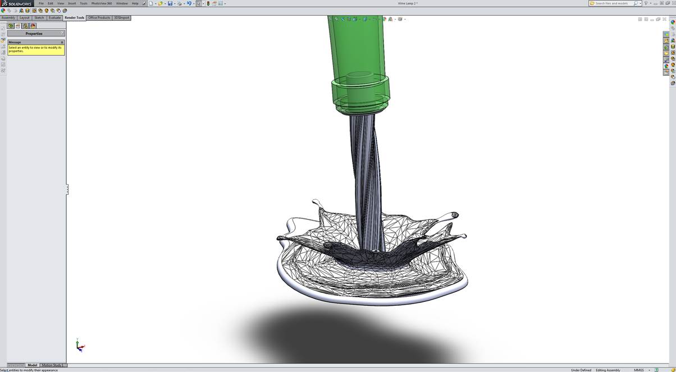The height and width of the screenshot is (372, 676).
Task: Click the Editing Assembly status text
Action: [x=608, y=370]
